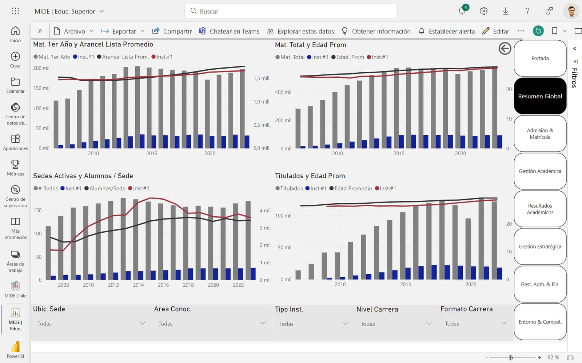
Task: Open the app launcher grid icon
Action: pyautogui.click(x=15, y=11)
